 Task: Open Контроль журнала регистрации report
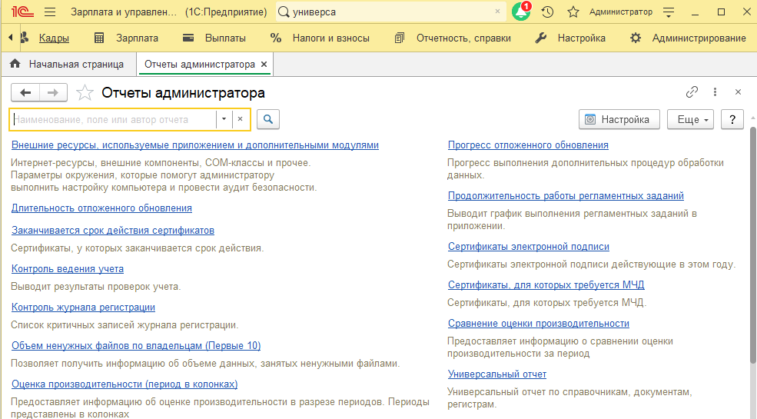click(83, 308)
